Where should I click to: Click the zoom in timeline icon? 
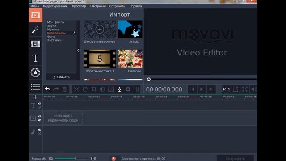tap(93, 158)
